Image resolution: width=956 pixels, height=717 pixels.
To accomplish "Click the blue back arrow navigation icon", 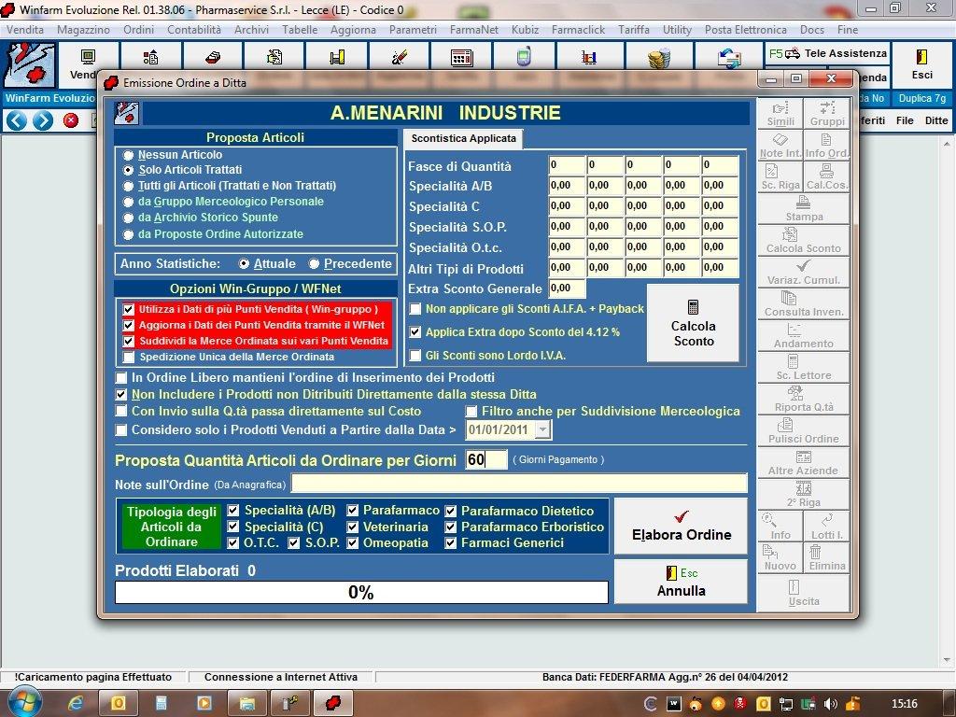I will point(16,120).
